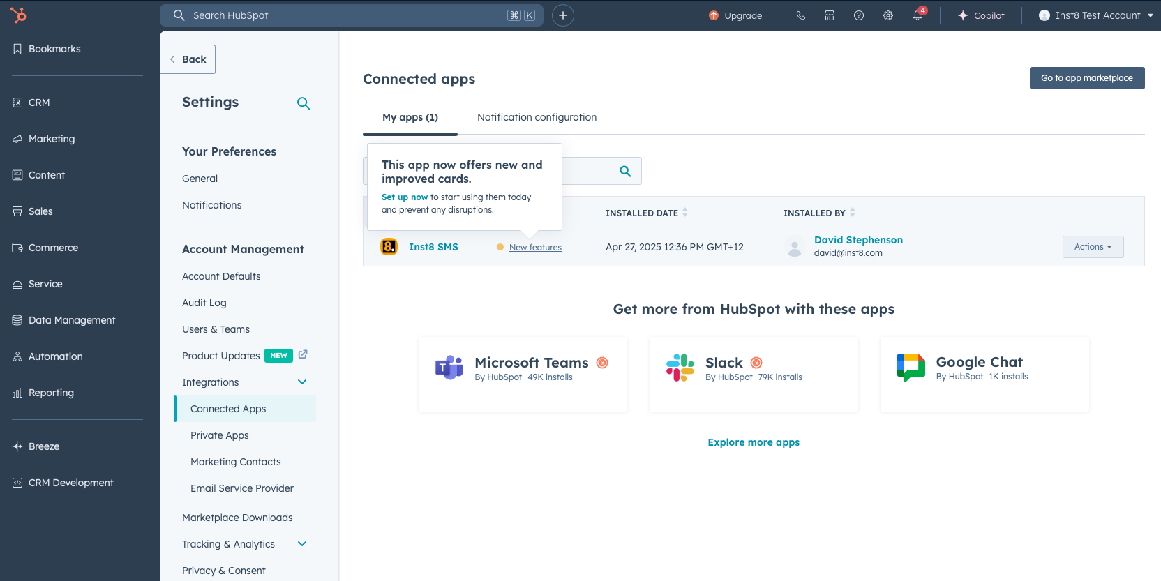The image size is (1161, 581).
Task: Collapse the Integrations section
Action: point(302,382)
